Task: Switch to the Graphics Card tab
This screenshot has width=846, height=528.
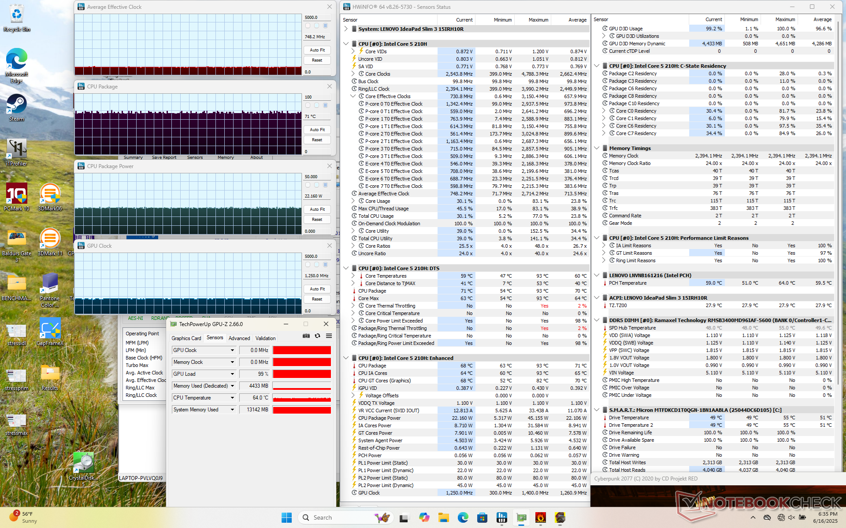Action: (186, 338)
